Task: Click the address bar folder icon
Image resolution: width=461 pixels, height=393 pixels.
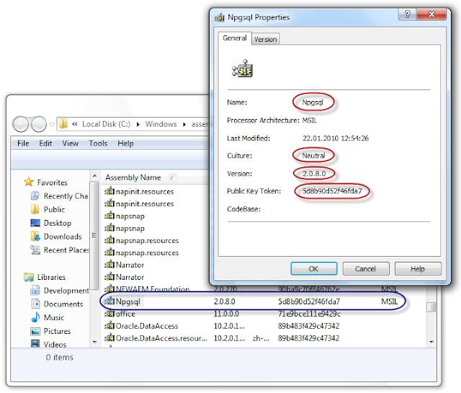Action: pyautogui.click(x=63, y=123)
